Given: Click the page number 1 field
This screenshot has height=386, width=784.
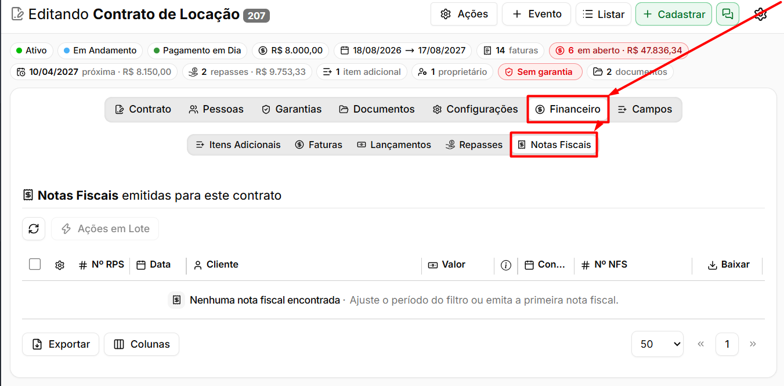Looking at the screenshot, I should [727, 344].
